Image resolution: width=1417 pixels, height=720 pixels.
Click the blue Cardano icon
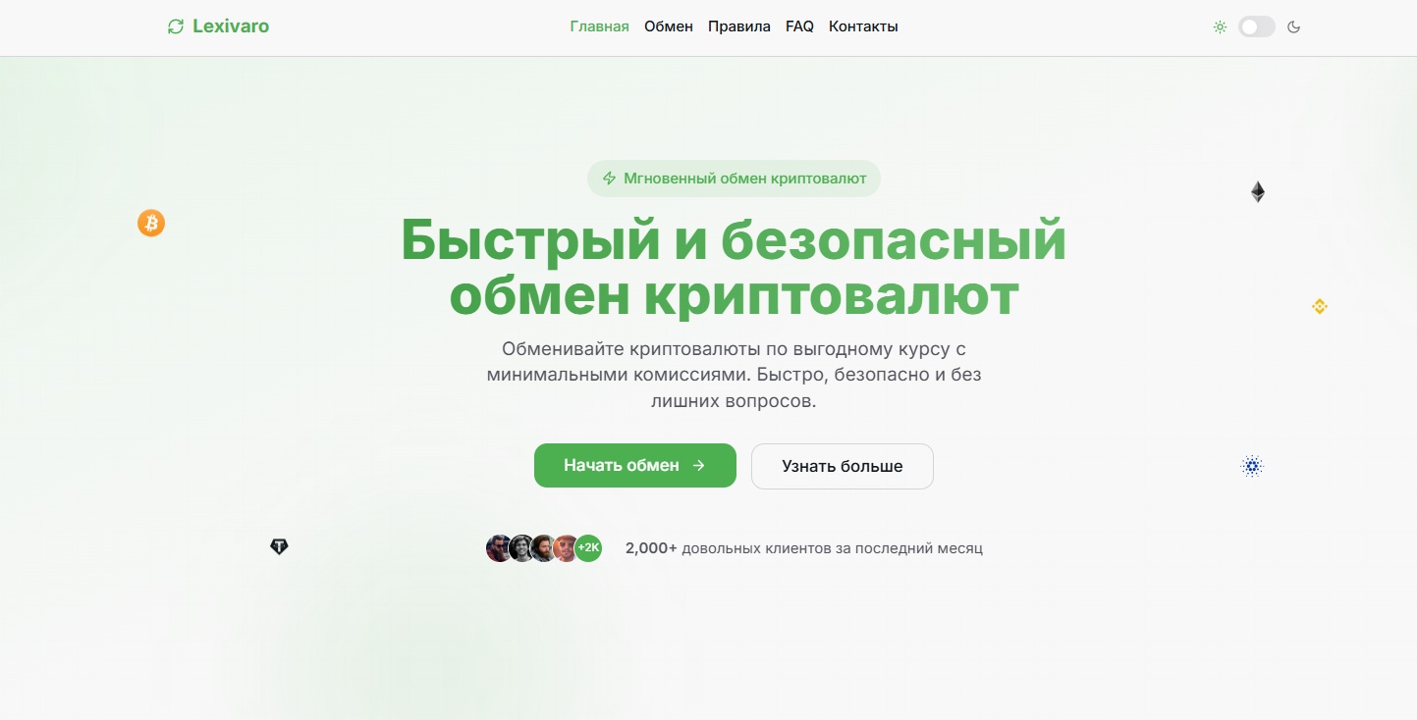[1251, 467]
